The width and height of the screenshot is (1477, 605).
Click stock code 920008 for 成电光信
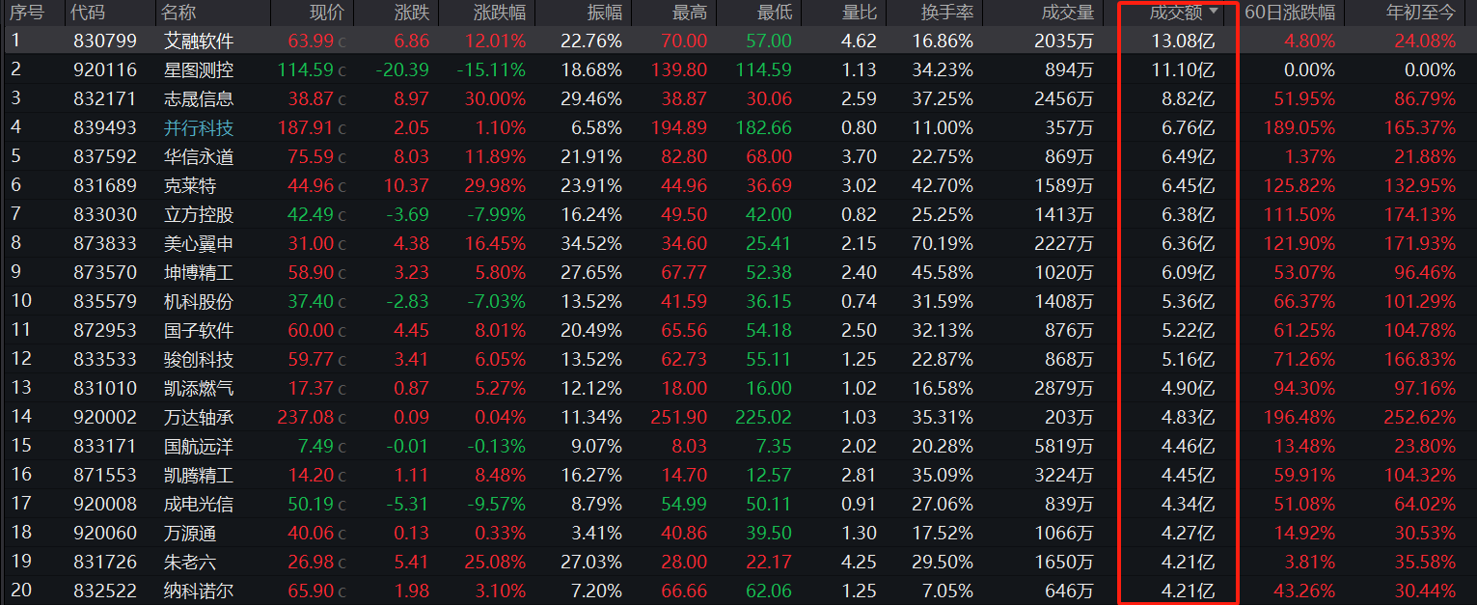(x=105, y=505)
